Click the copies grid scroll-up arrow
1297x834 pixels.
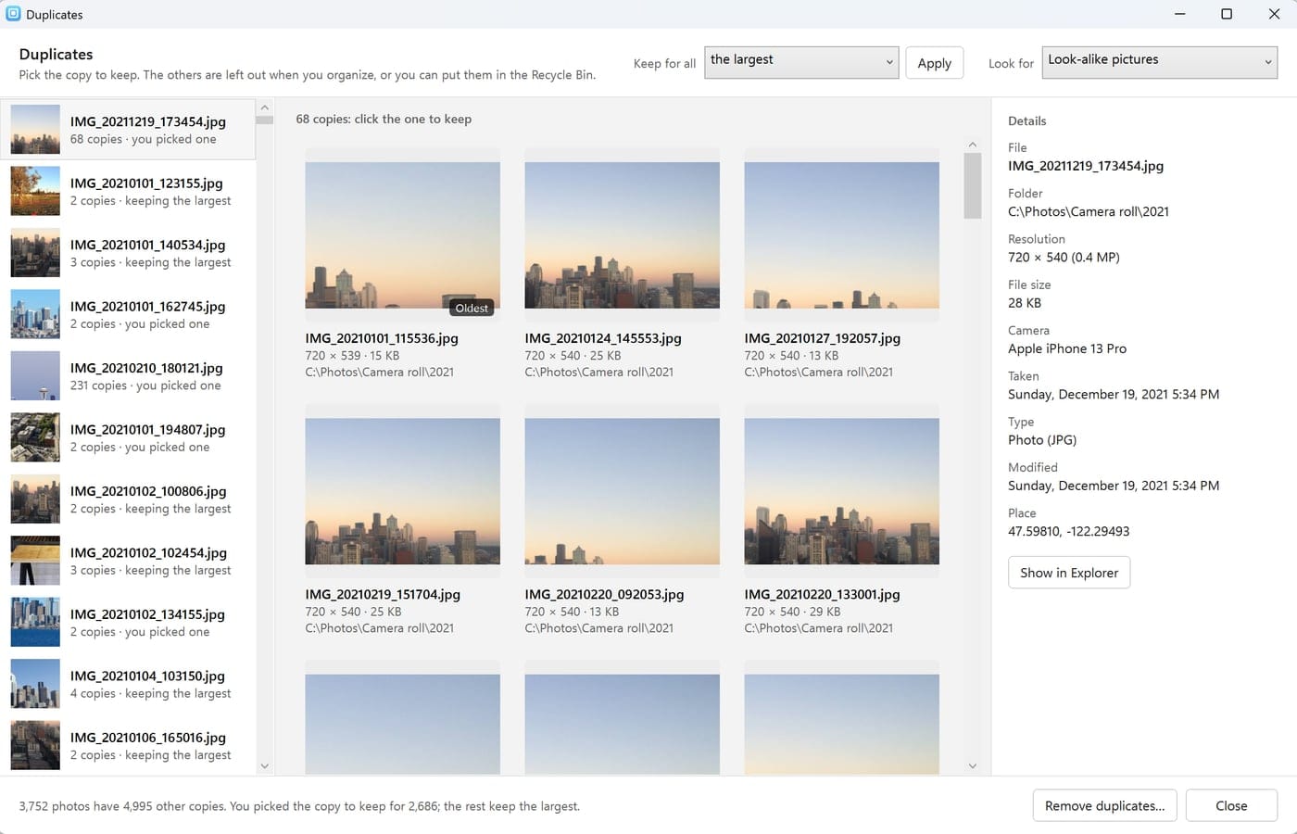(972, 144)
